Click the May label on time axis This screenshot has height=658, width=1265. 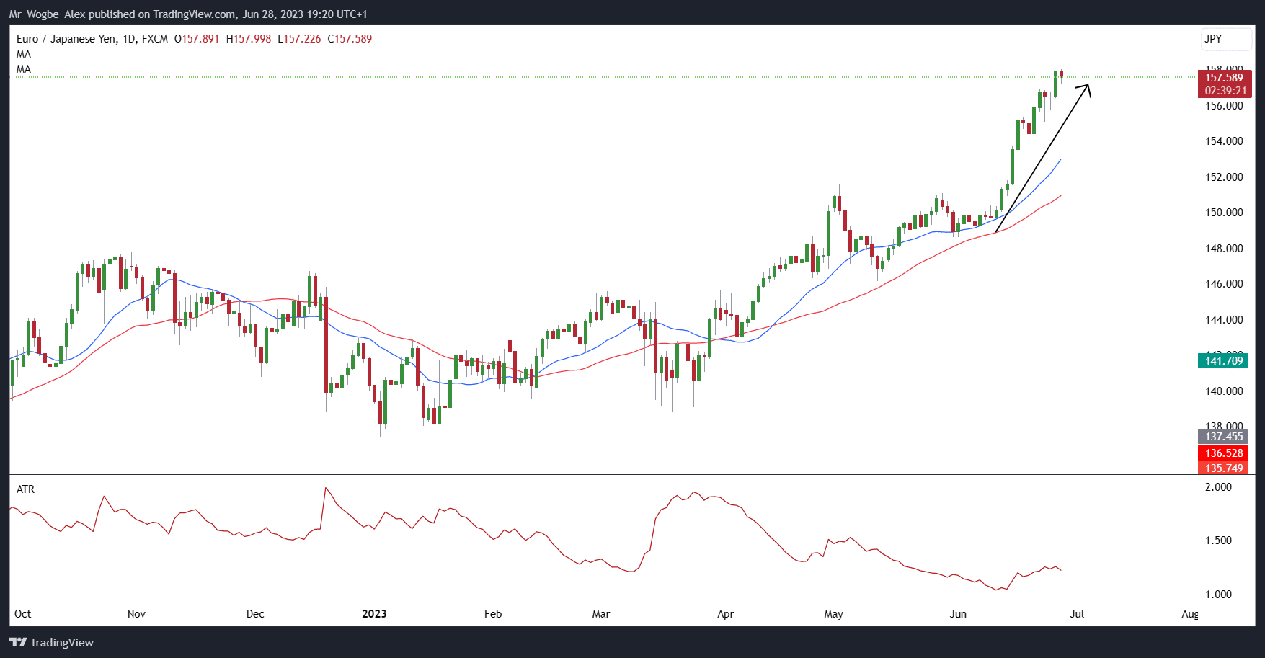tap(833, 614)
